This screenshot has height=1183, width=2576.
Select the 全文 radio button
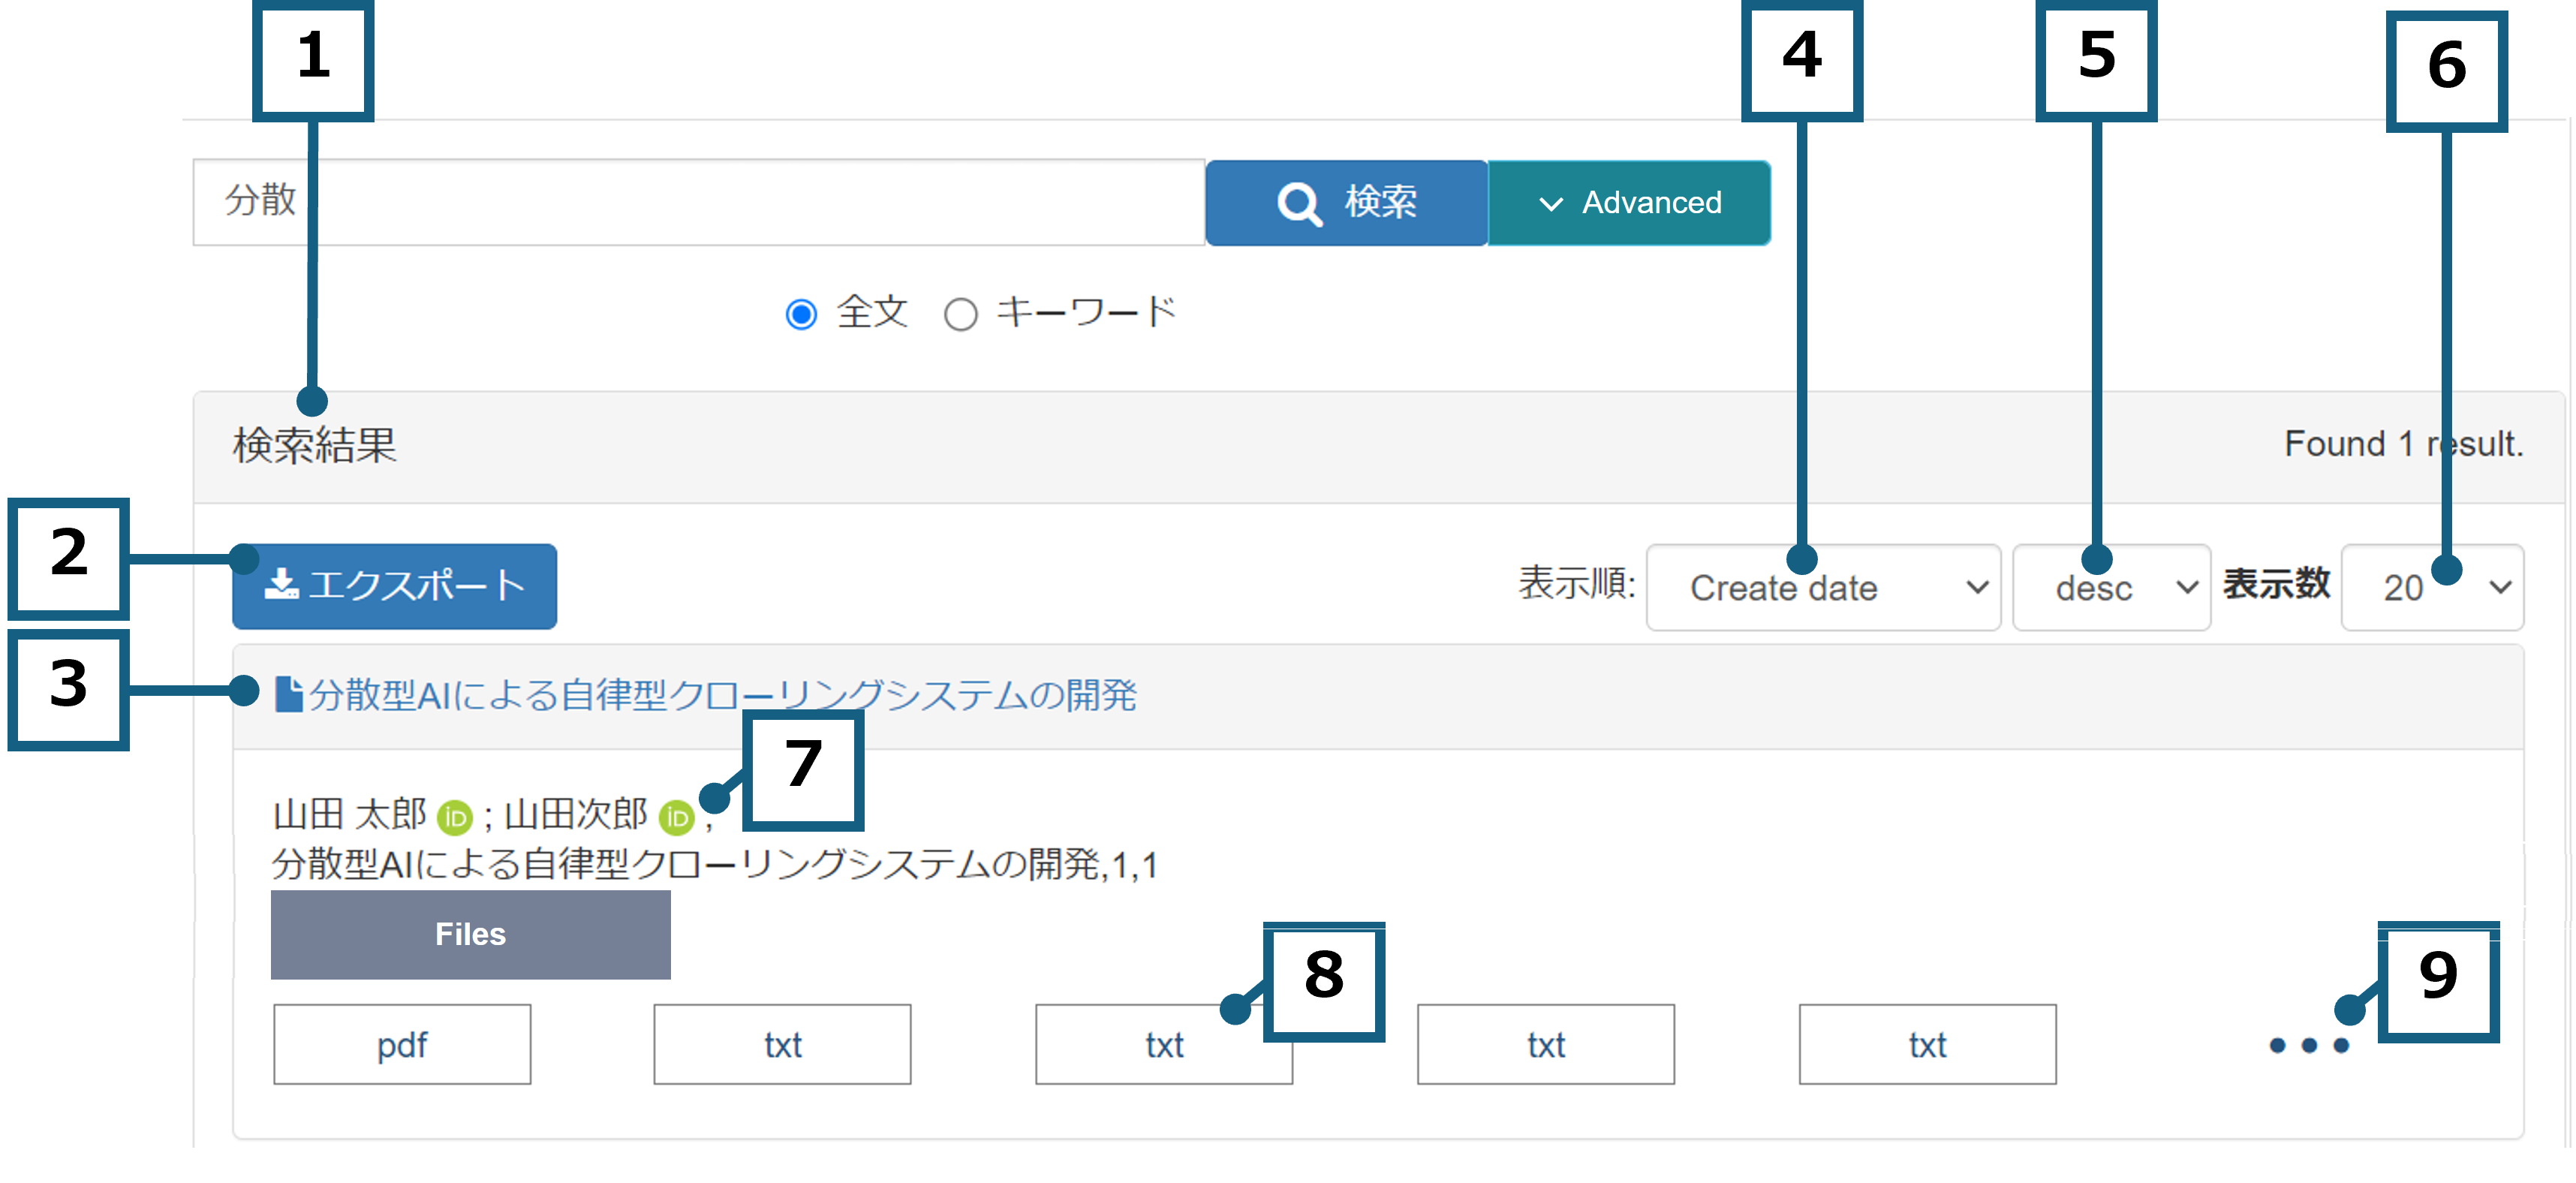(799, 313)
